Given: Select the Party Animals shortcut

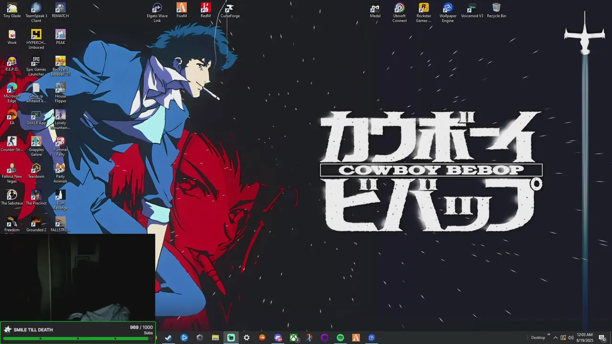Looking at the screenshot, I should pos(60,173).
